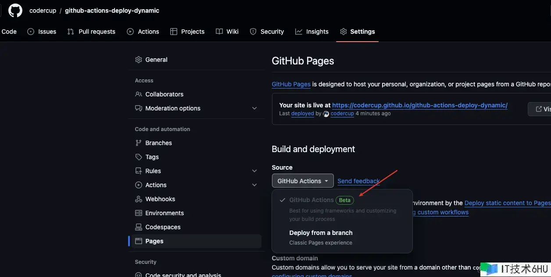Click the Insights graph icon
The image size is (551, 277).
(x=299, y=32)
